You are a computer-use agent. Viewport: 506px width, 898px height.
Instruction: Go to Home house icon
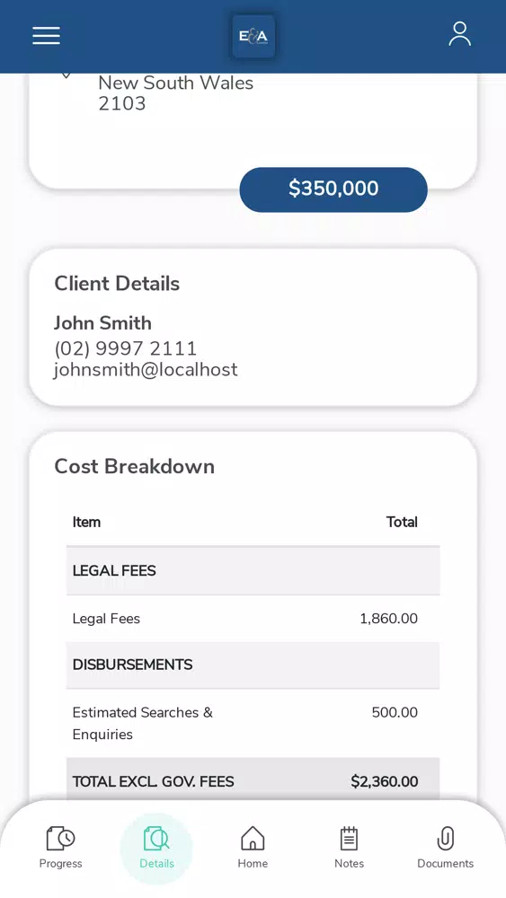253,839
